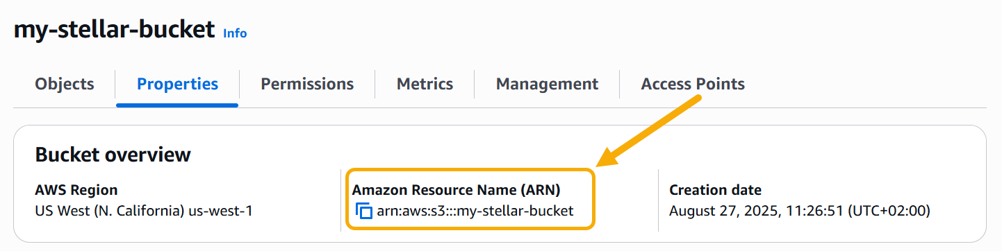
Task: Click the Amazon Resource Name (ARN) label
Action: point(457,190)
